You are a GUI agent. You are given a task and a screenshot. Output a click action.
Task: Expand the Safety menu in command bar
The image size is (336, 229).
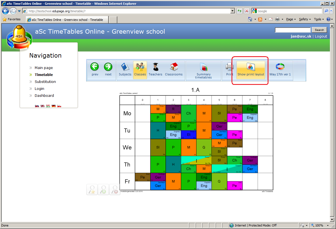point(305,19)
